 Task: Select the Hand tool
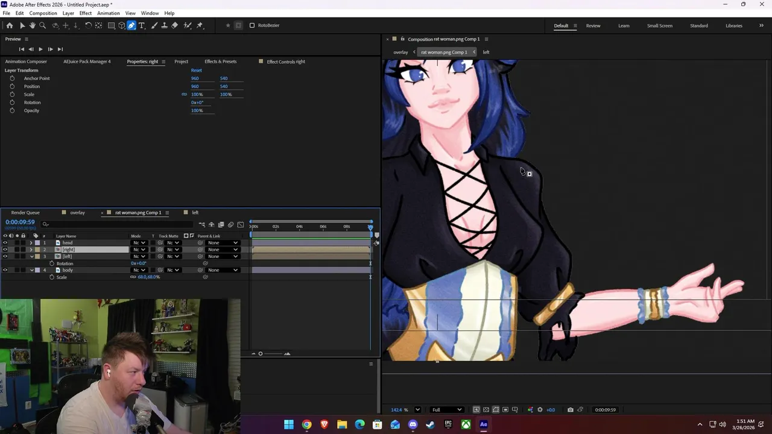pyautogui.click(x=33, y=25)
